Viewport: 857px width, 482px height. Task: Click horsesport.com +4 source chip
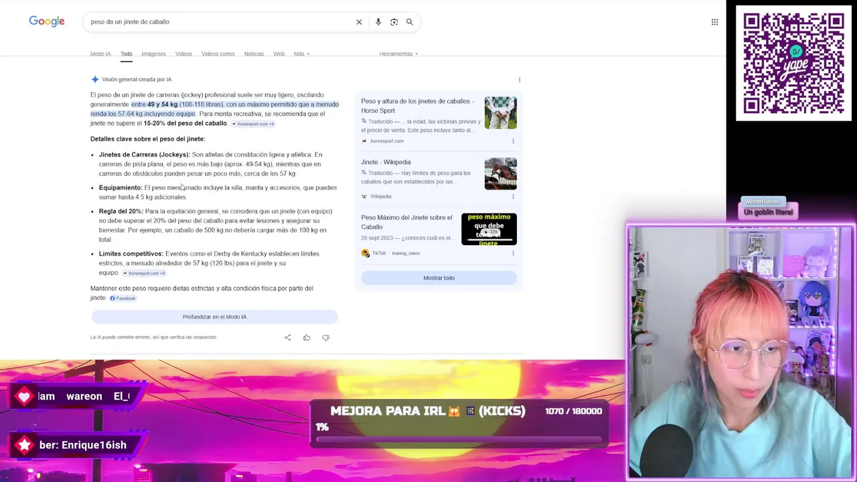click(x=253, y=124)
